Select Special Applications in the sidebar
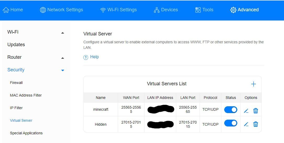The image size is (284, 143). click(26, 133)
